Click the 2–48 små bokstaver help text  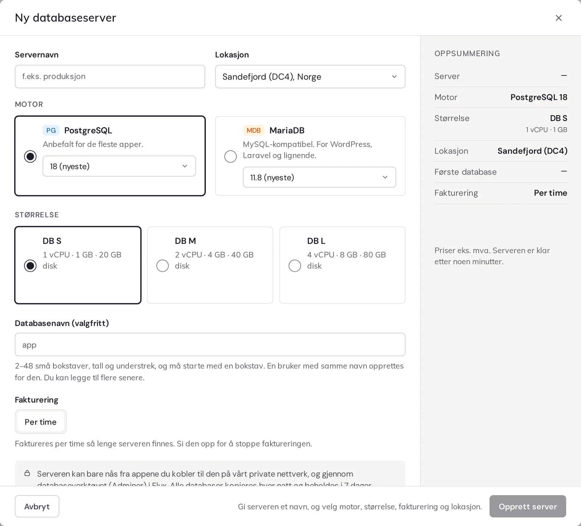click(209, 371)
